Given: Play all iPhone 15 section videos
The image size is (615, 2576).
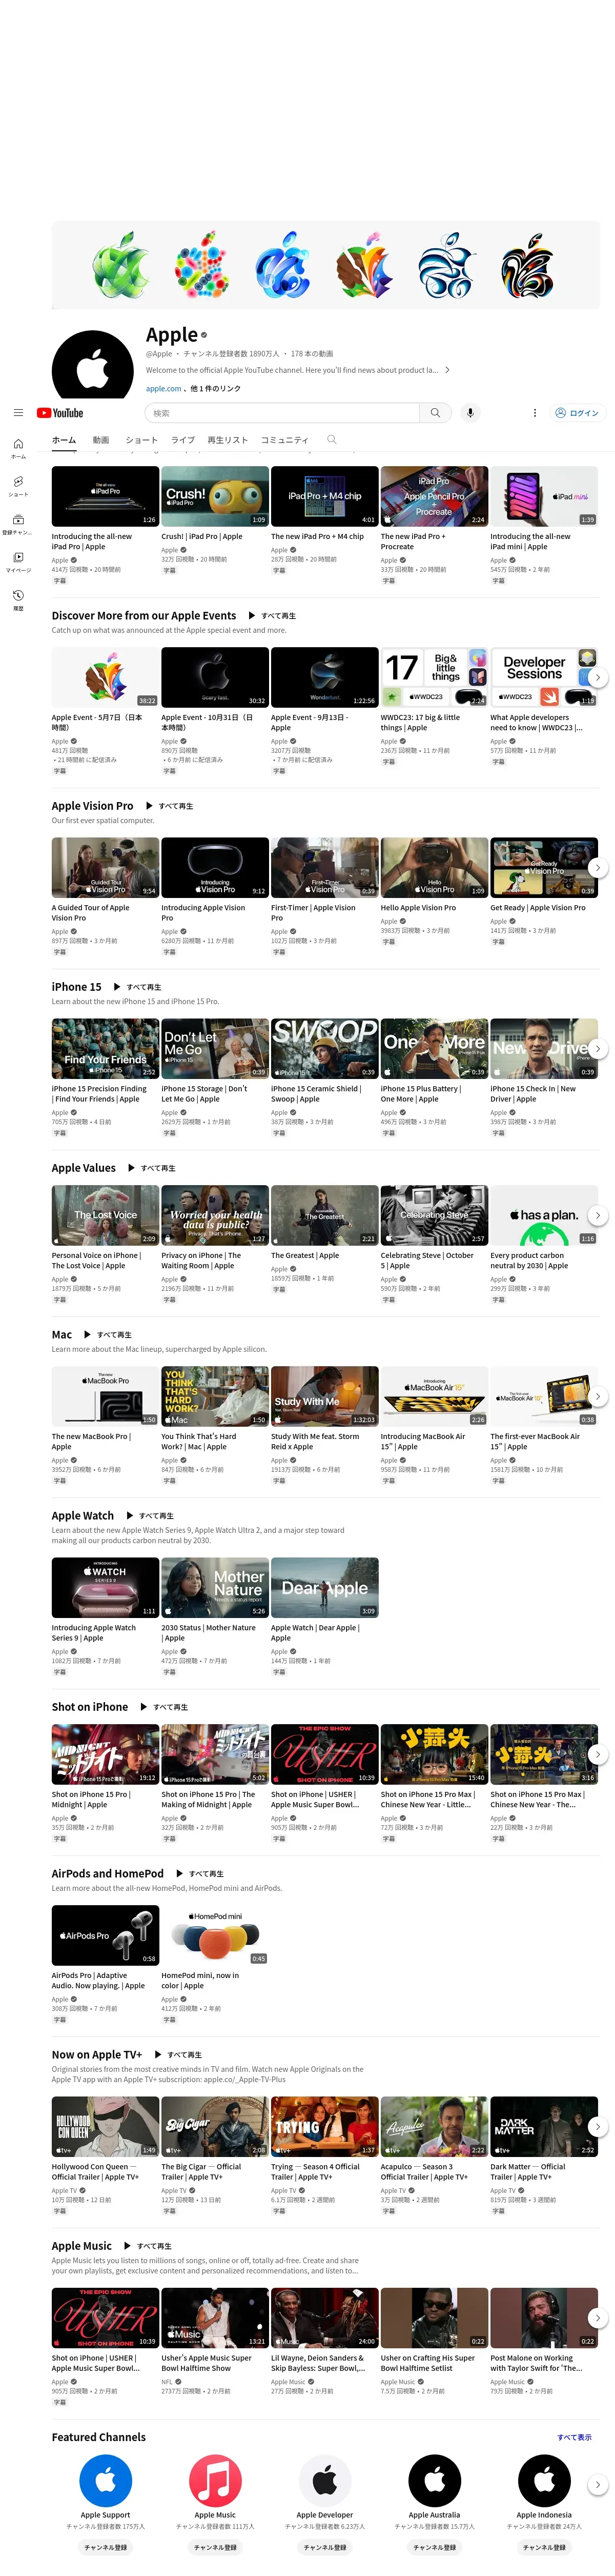Looking at the screenshot, I should point(138,987).
